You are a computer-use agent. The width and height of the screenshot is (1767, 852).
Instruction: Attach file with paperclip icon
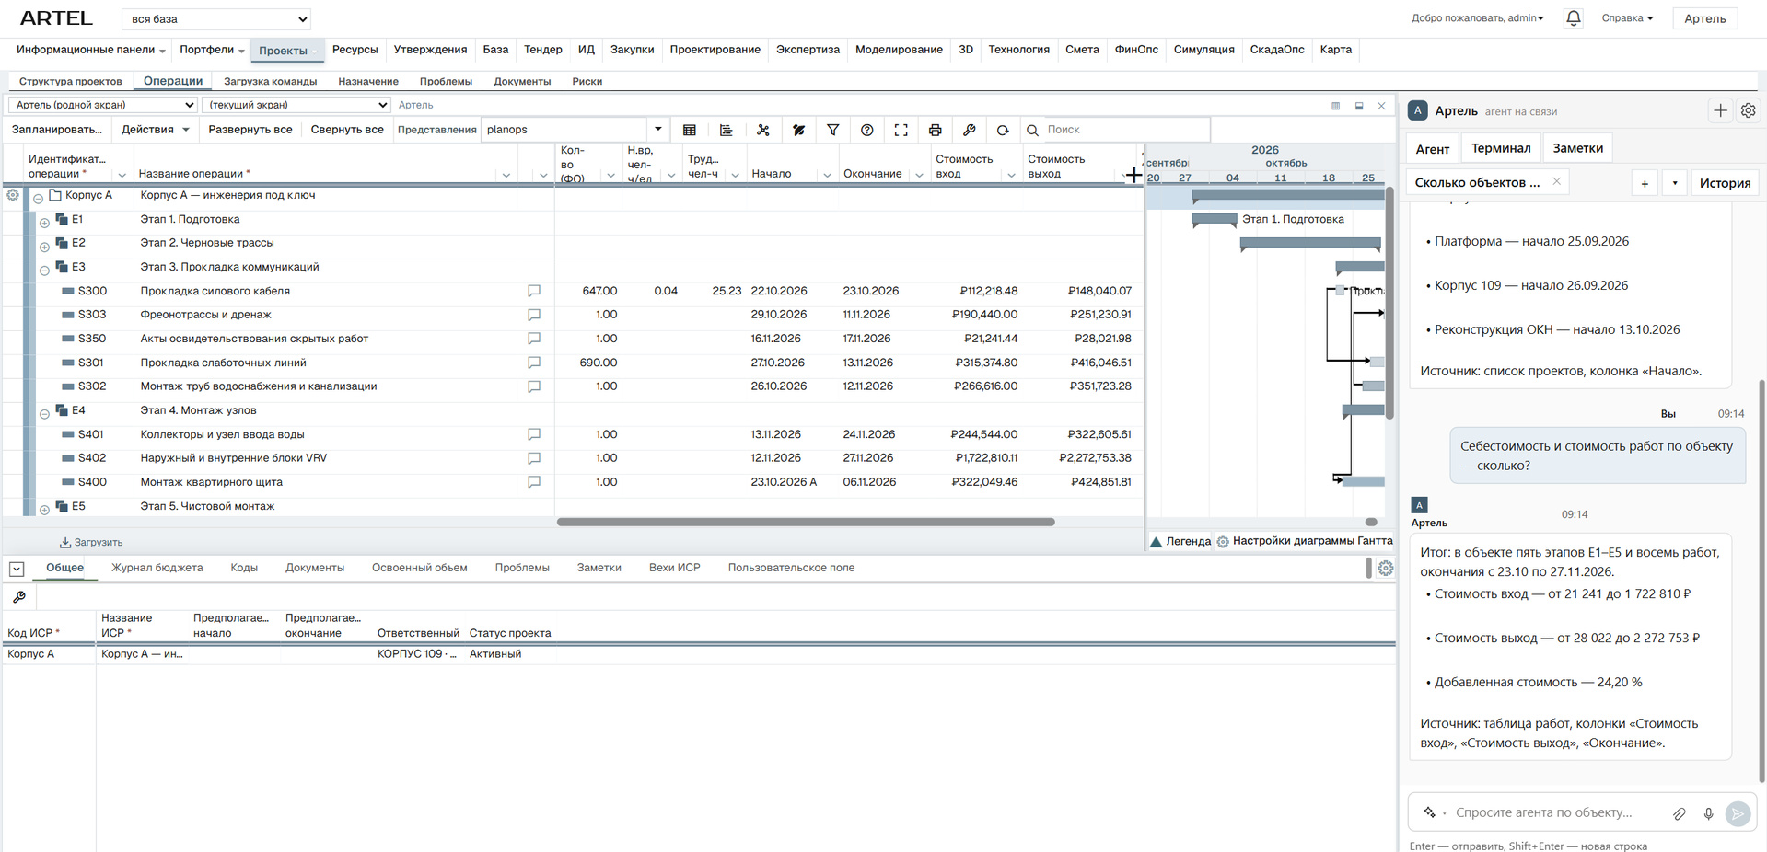(x=1680, y=813)
